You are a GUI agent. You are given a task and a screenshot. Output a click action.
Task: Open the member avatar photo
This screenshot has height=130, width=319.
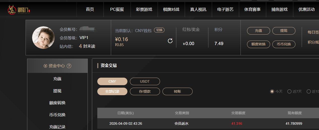click(43, 38)
